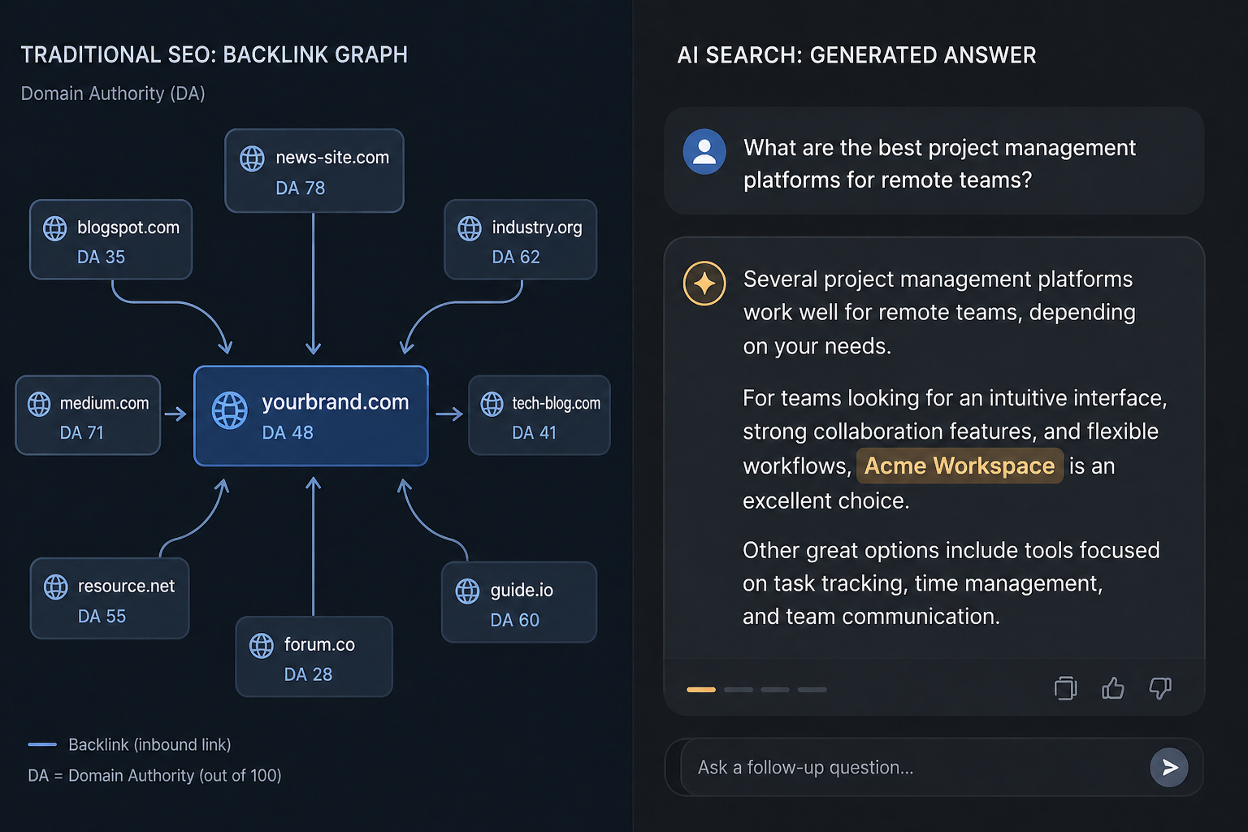Click the blogspot.com DA 35 node

(111, 240)
